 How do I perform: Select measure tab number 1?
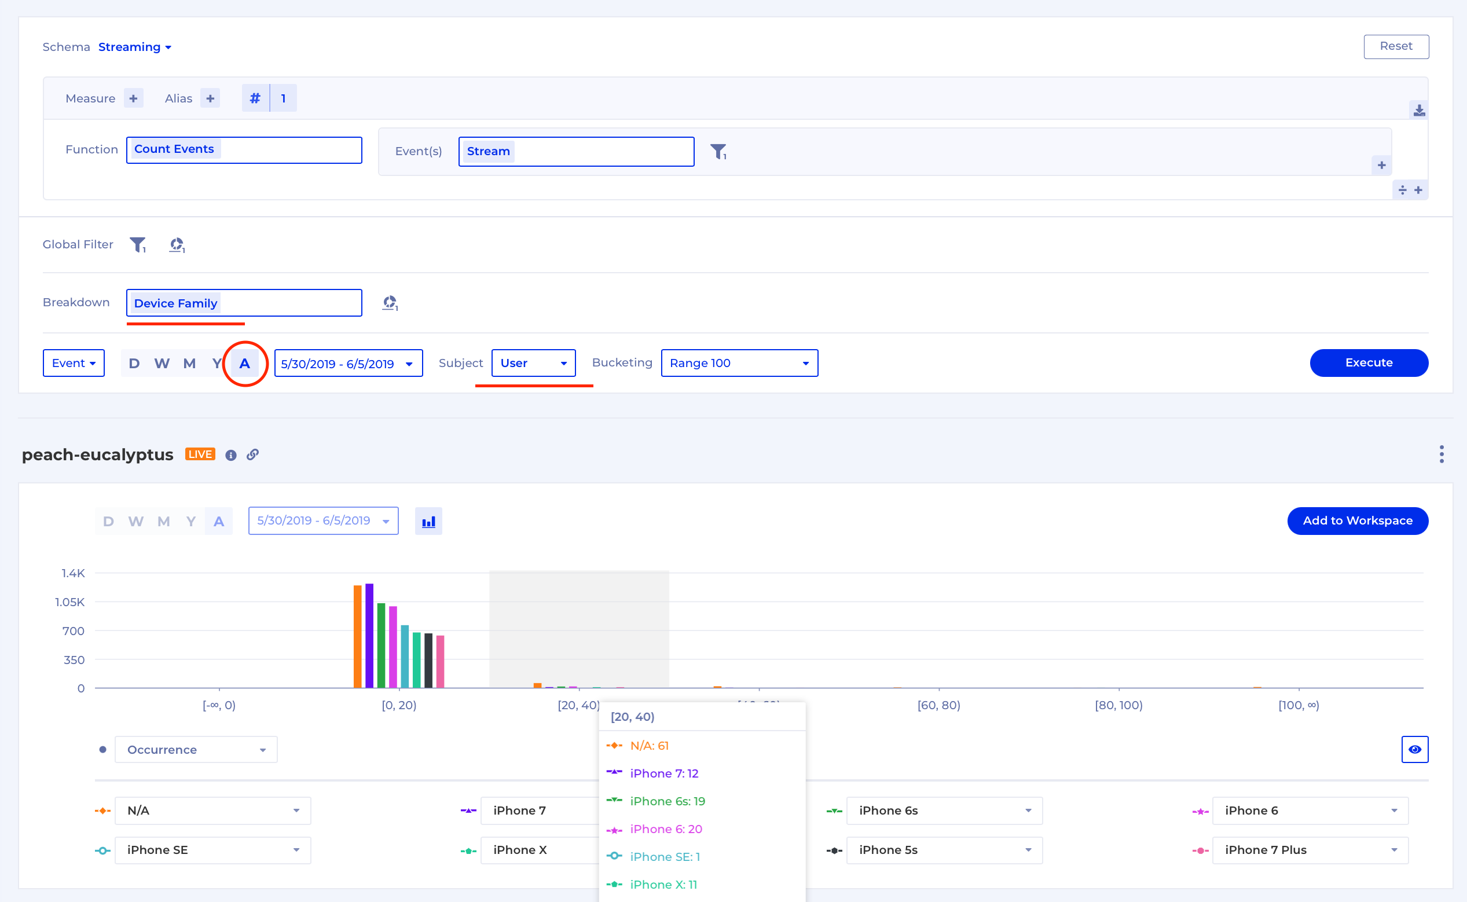[283, 98]
